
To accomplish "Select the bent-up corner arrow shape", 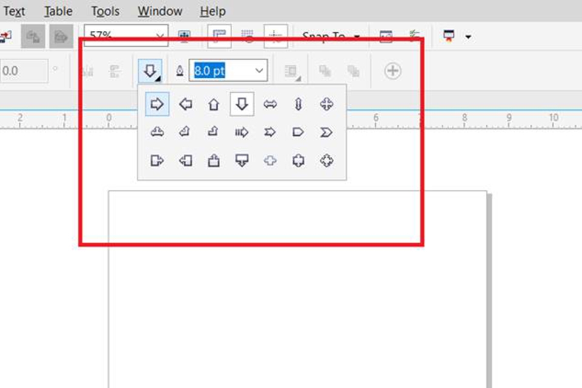I will [213, 132].
